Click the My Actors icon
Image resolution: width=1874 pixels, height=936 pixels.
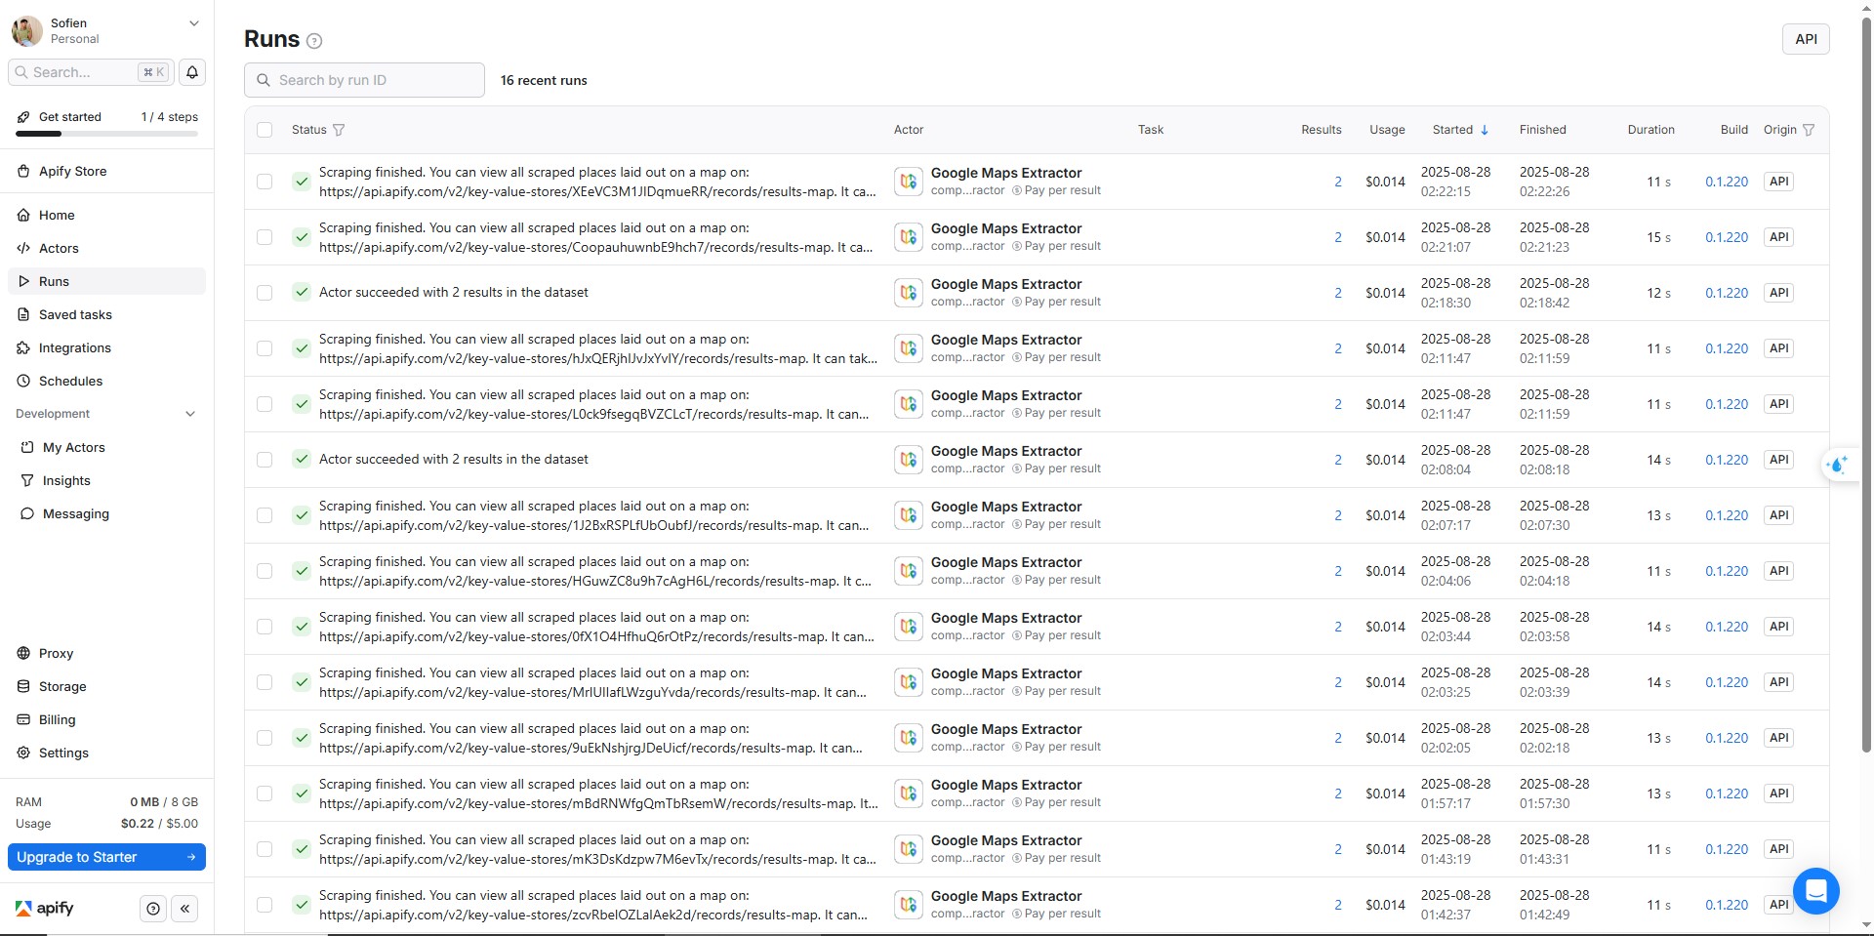click(x=27, y=447)
